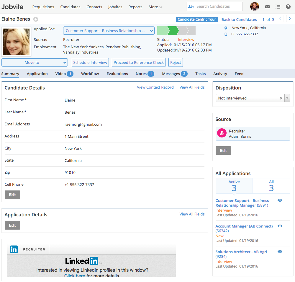Open the candidate search type icon

coord(191,6)
